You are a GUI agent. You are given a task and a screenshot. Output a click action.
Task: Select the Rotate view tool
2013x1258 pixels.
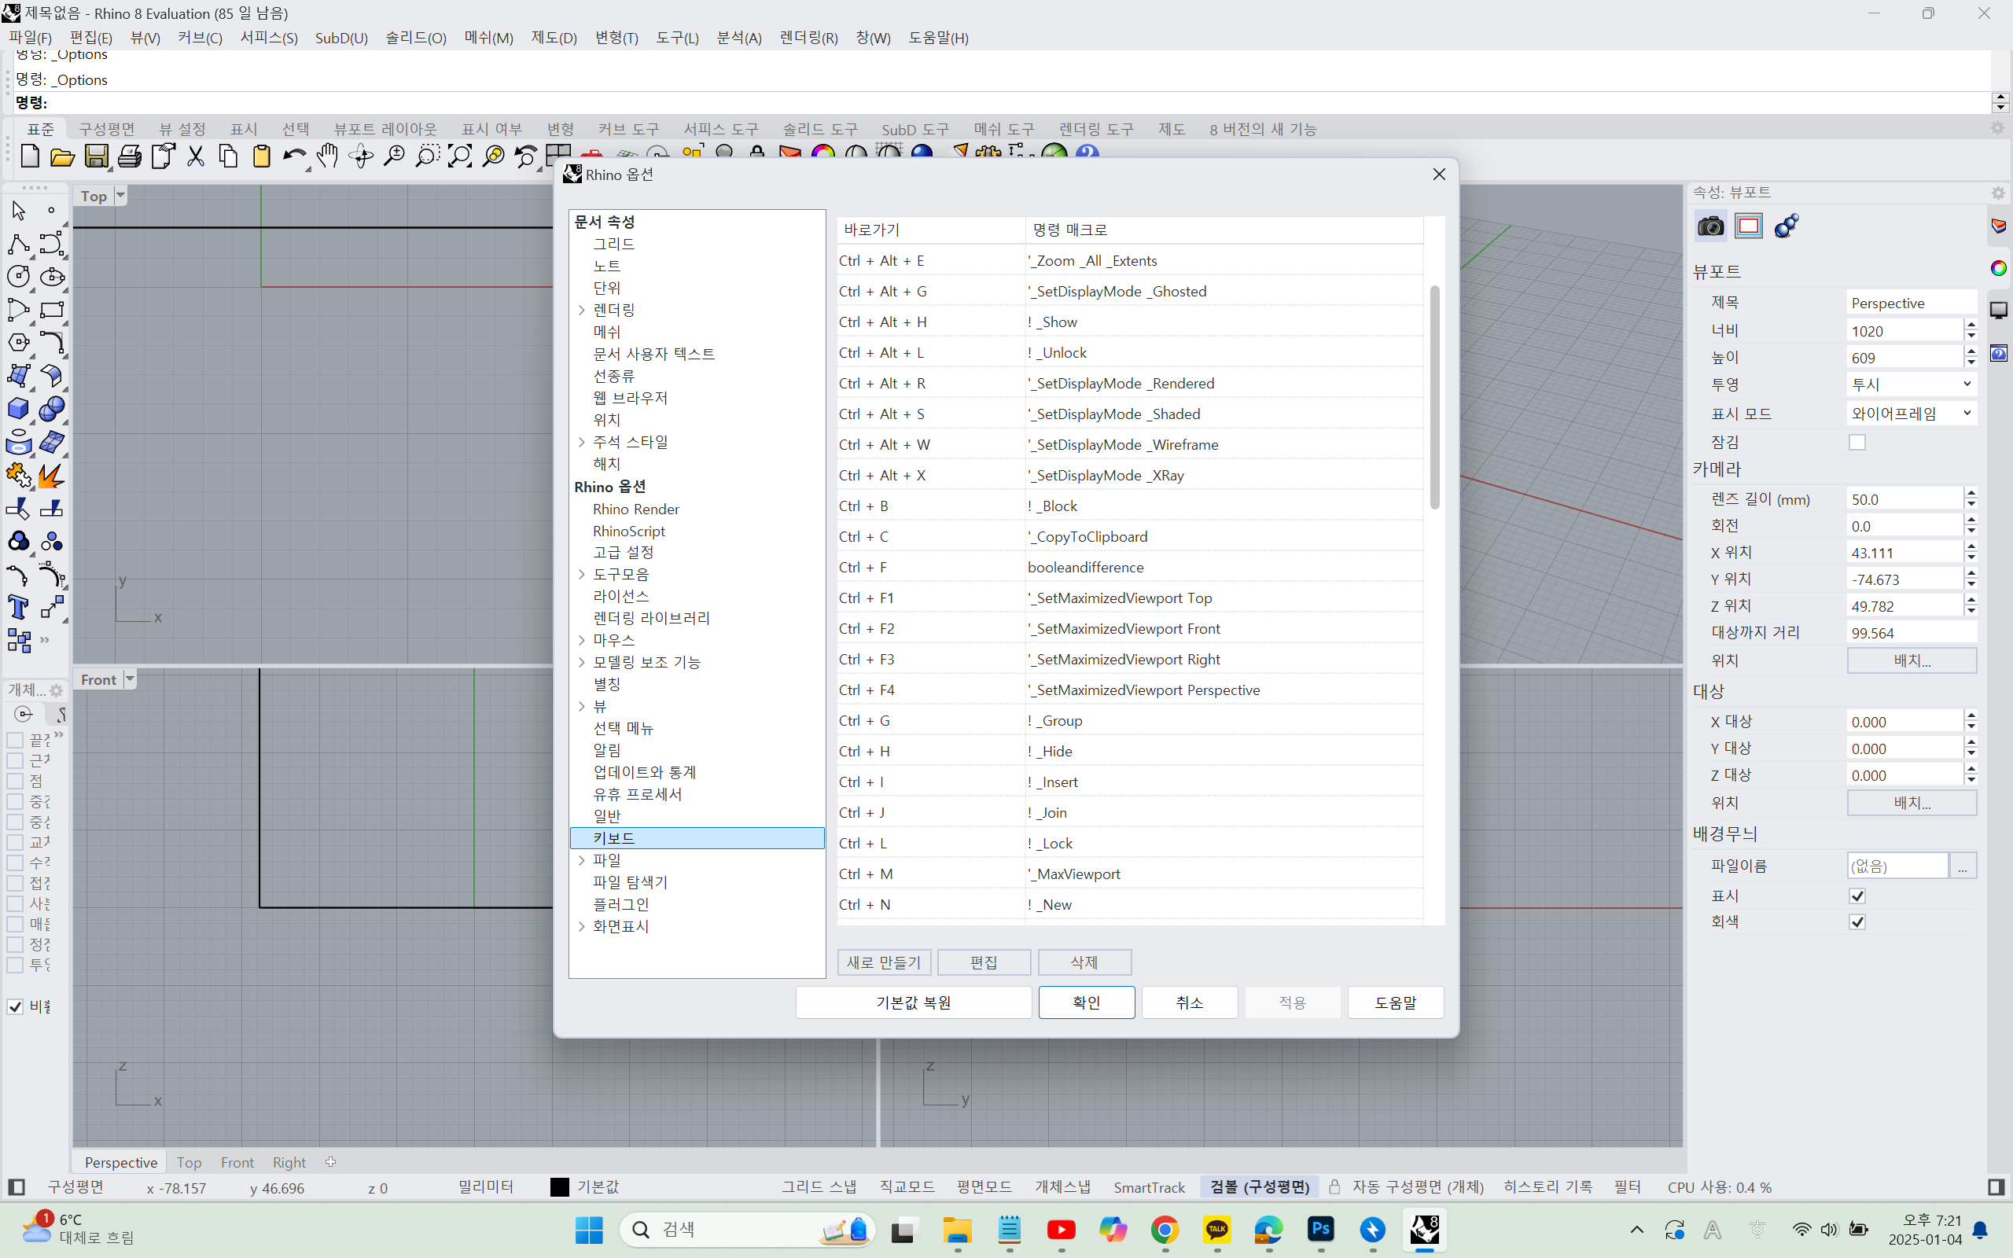click(361, 156)
